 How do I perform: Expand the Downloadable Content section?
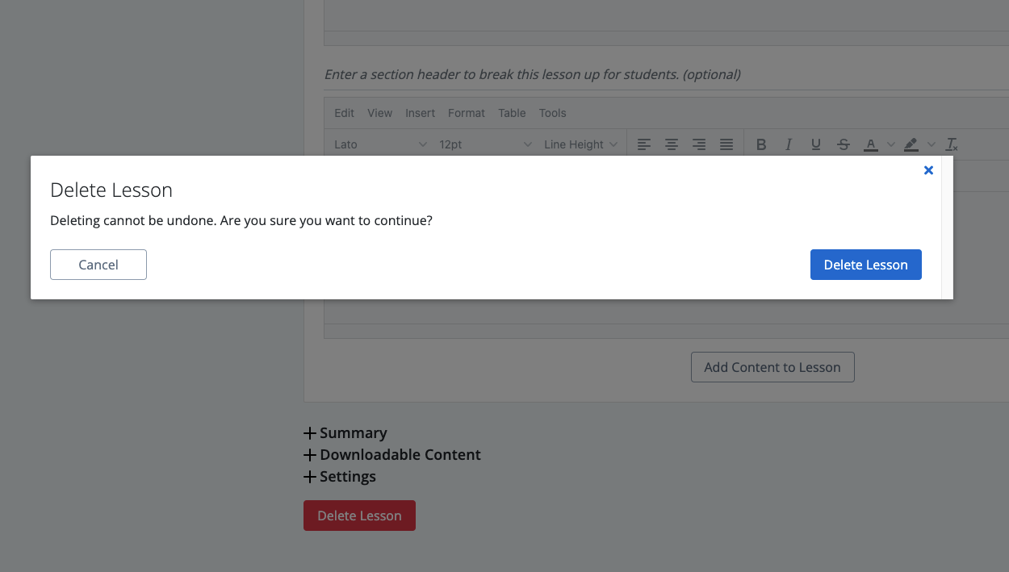click(x=392, y=455)
